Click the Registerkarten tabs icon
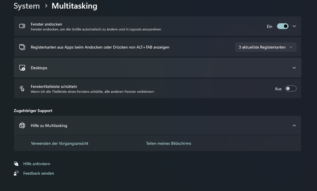The height and width of the screenshot is (191, 317). coord(22,47)
